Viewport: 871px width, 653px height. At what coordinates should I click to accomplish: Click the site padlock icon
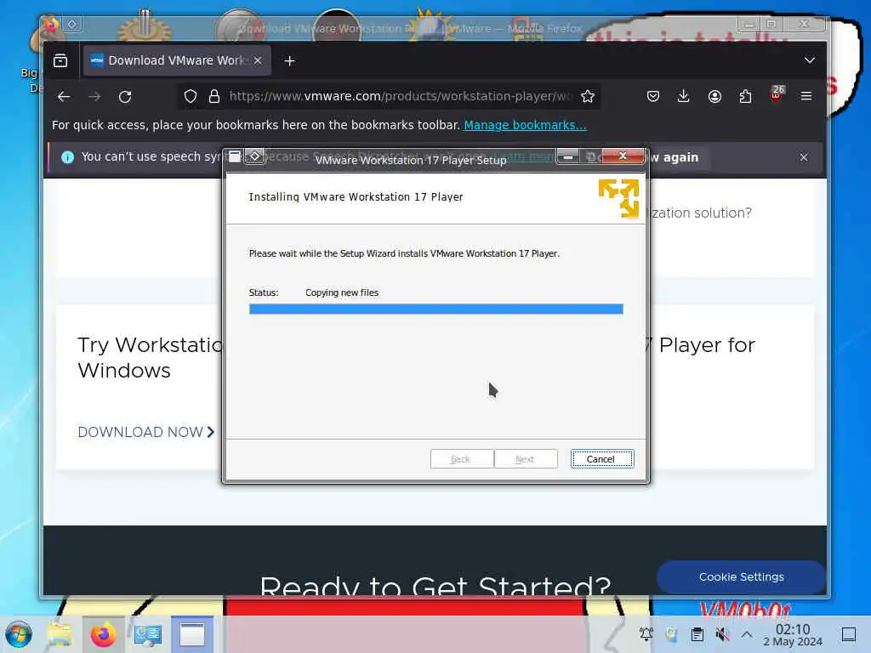coord(213,97)
